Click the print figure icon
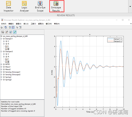 tap(2, 27)
